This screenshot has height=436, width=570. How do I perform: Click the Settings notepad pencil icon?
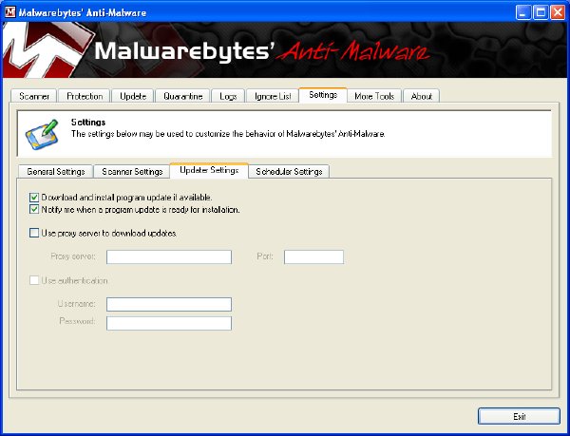click(42, 135)
